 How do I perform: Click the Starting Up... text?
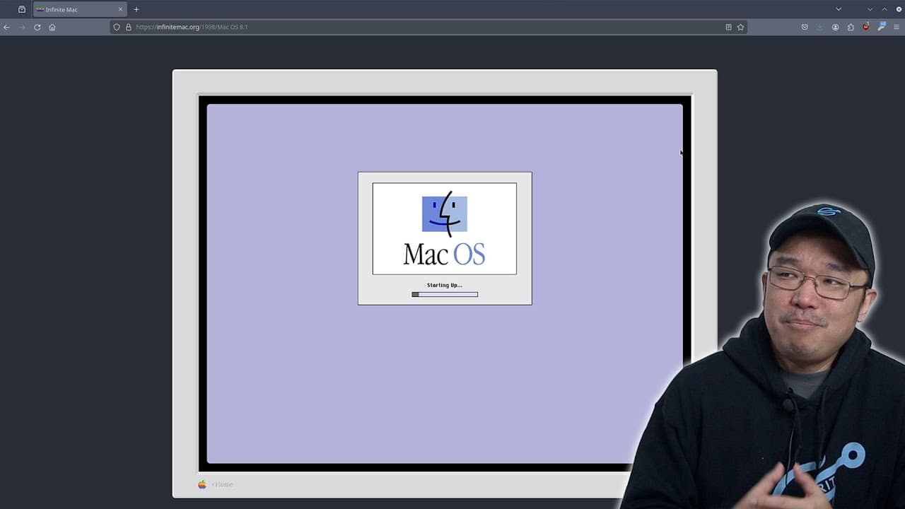point(445,285)
